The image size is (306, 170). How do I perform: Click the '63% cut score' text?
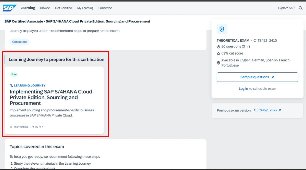232,53
